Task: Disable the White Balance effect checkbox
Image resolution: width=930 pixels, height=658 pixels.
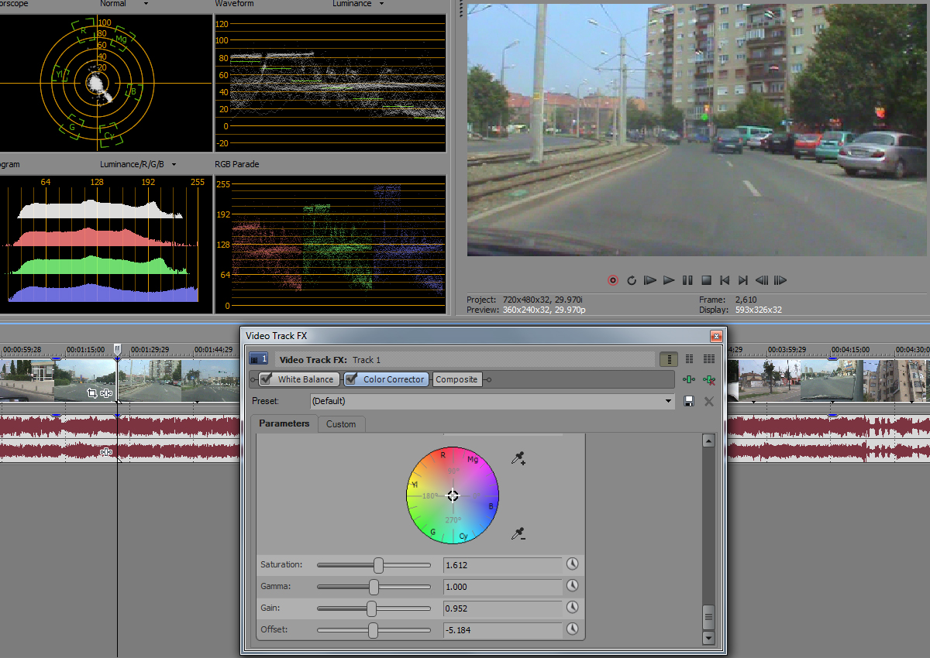Action: pos(267,379)
